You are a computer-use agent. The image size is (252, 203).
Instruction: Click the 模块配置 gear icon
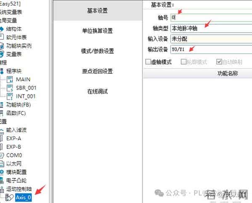2,172
